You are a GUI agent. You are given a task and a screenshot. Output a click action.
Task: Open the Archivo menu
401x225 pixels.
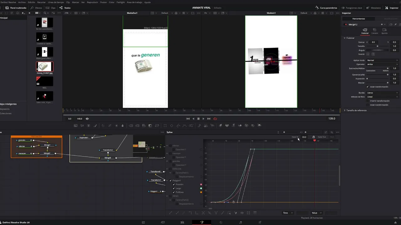click(x=22, y=2)
